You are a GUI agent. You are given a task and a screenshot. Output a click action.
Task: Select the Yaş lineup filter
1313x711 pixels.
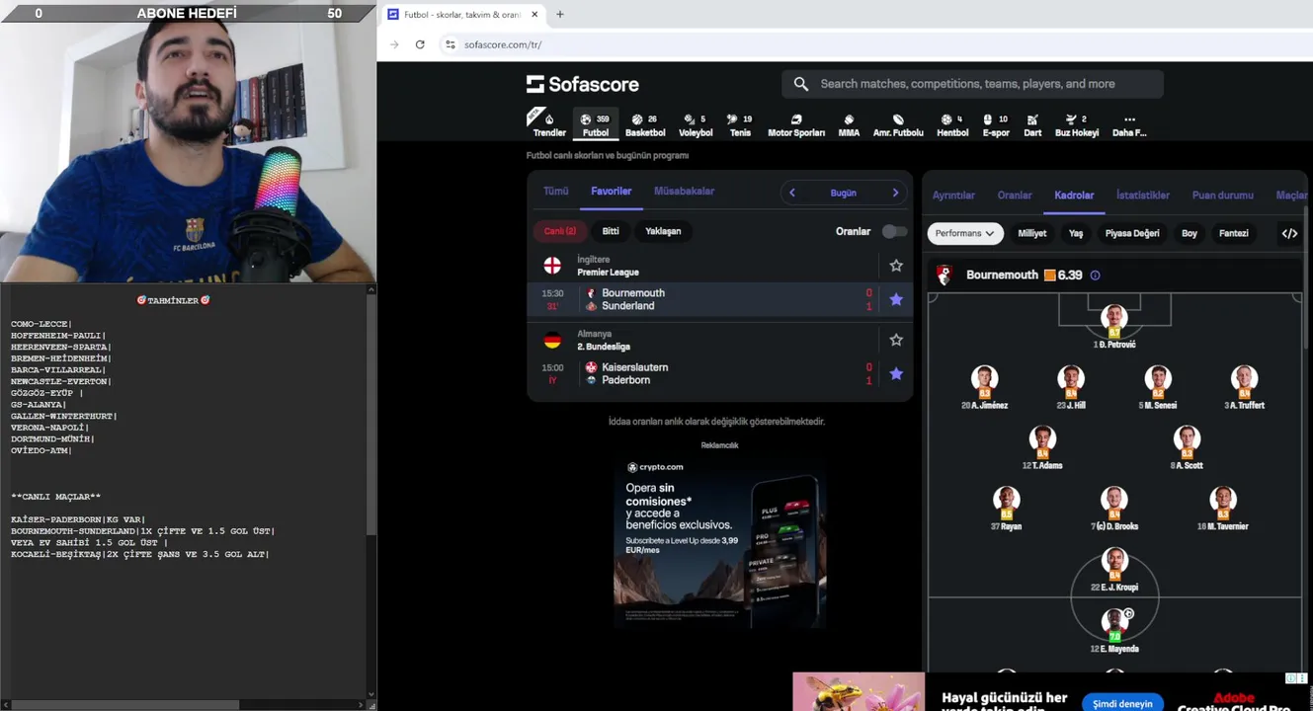tap(1076, 233)
